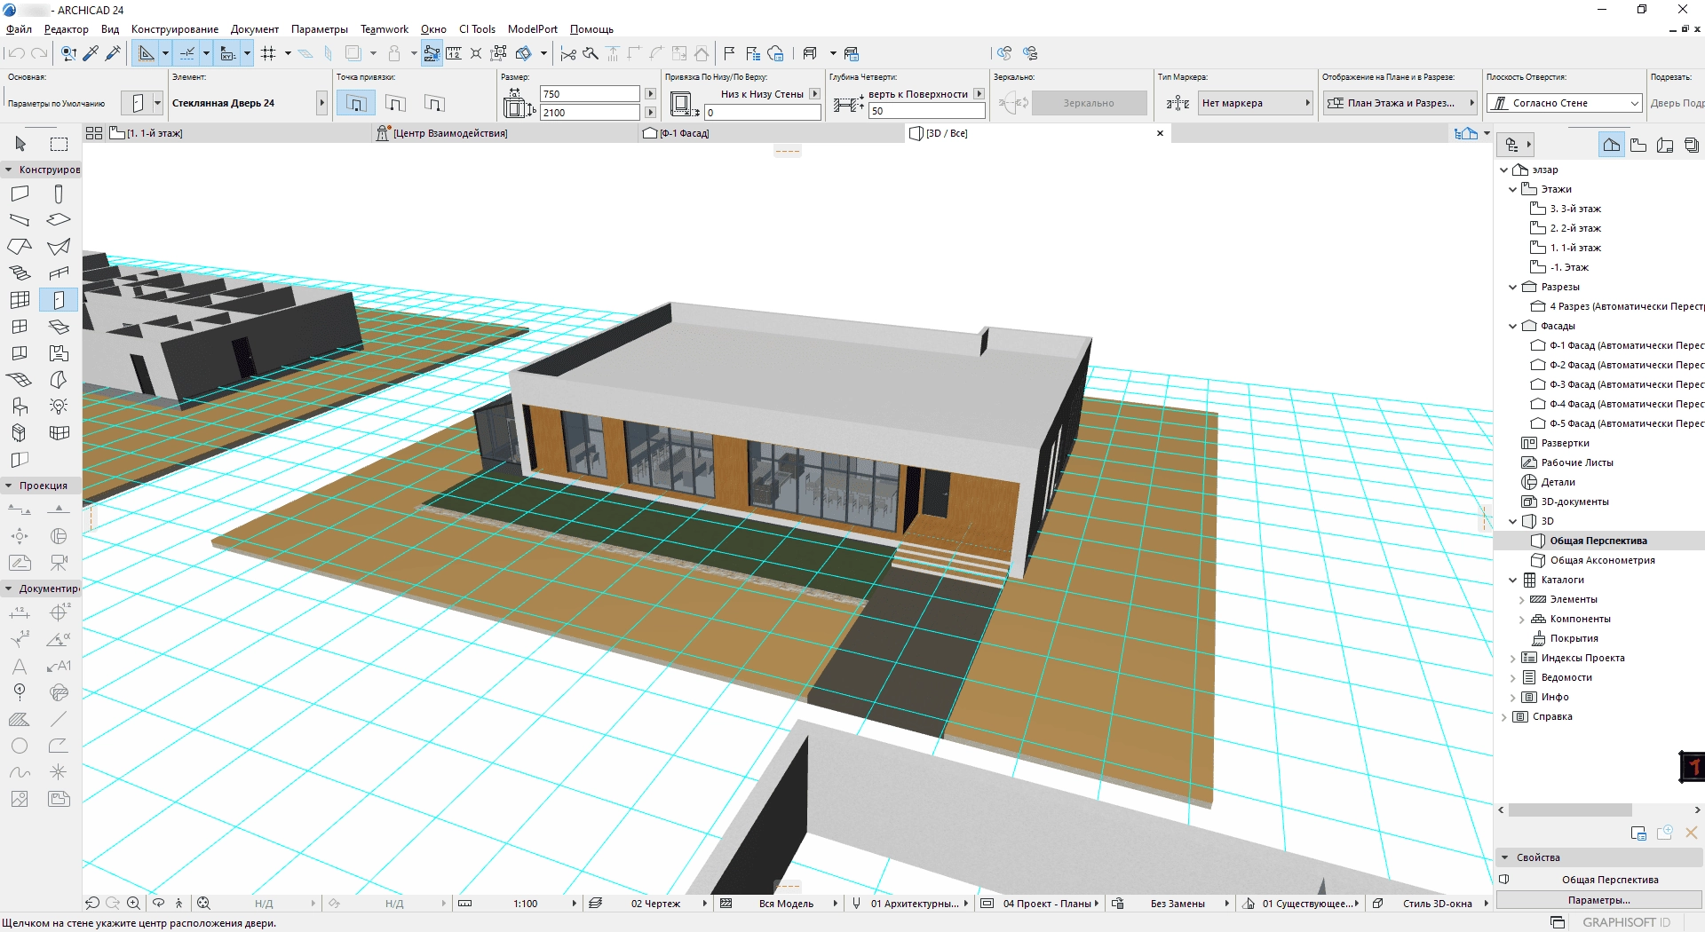Open the CI Tools menu

[477, 29]
